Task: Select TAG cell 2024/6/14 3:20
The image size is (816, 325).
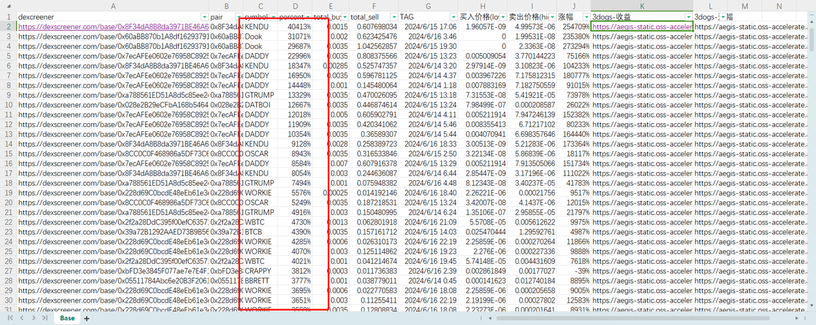Action: [x=428, y=66]
